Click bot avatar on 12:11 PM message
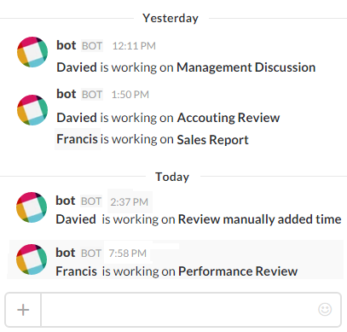The height and width of the screenshot is (332, 347). (x=32, y=52)
